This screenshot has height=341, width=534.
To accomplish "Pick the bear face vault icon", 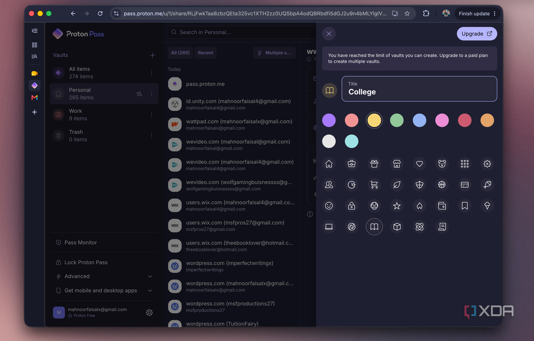I will coord(442,164).
